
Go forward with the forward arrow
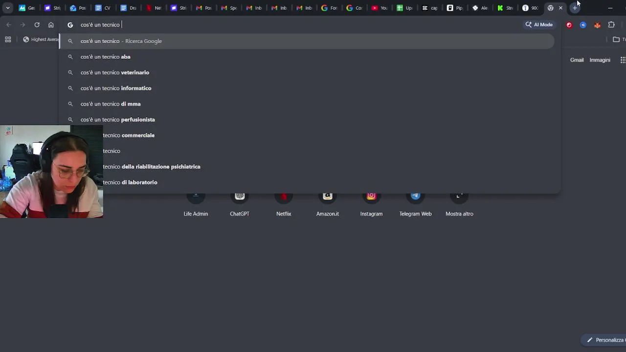pyautogui.click(x=22, y=24)
